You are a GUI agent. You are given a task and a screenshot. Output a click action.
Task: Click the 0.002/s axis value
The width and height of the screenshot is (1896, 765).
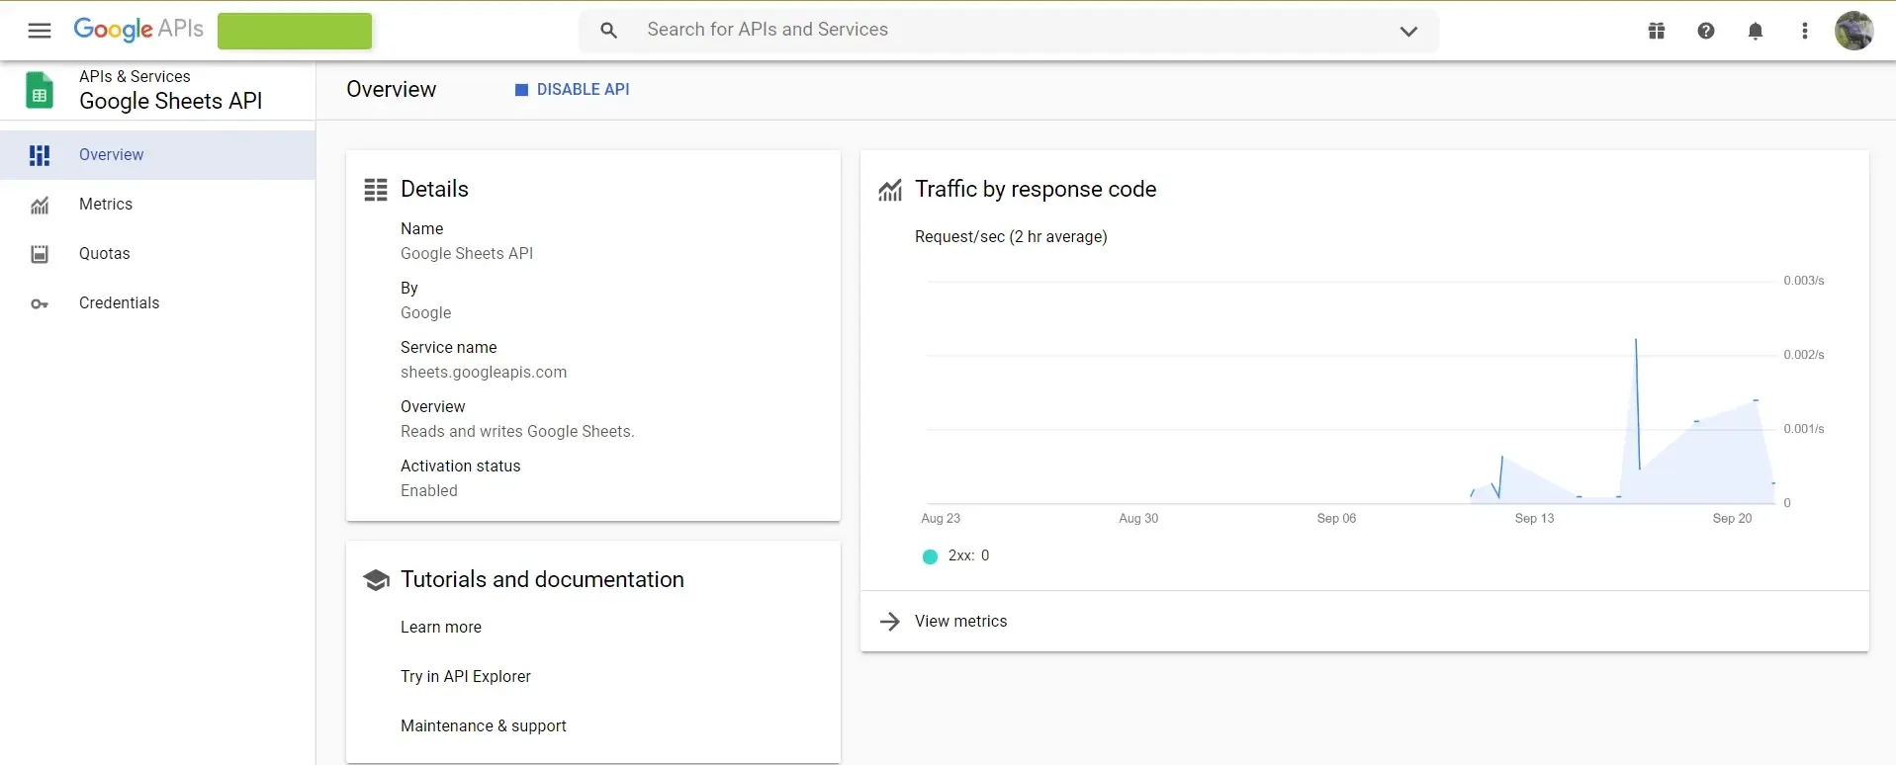1804,355
